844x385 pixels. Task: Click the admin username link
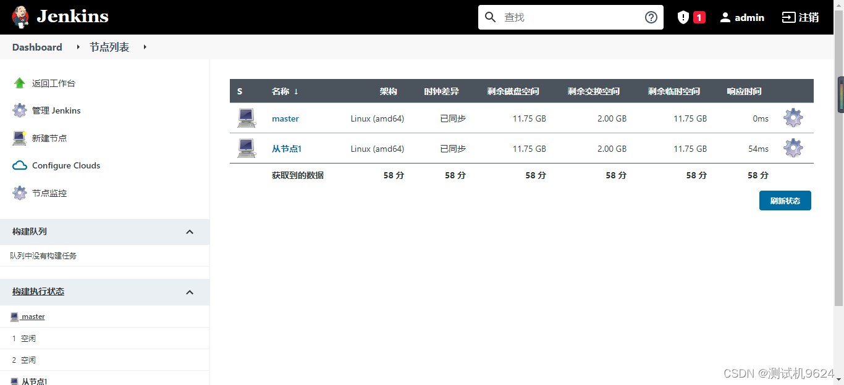point(749,17)
